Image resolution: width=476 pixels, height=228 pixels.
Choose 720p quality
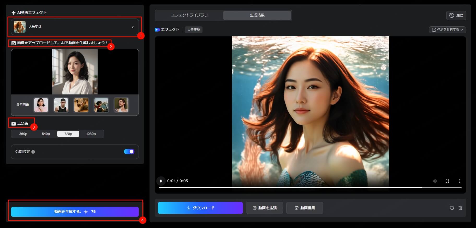click(x=68, y=134)
